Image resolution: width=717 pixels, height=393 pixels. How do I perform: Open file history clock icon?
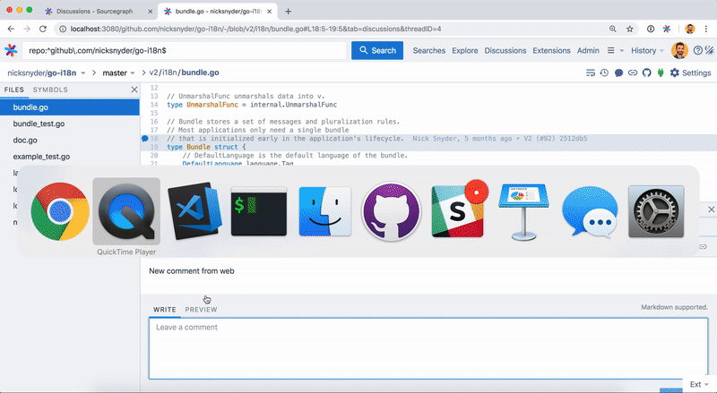604,73
